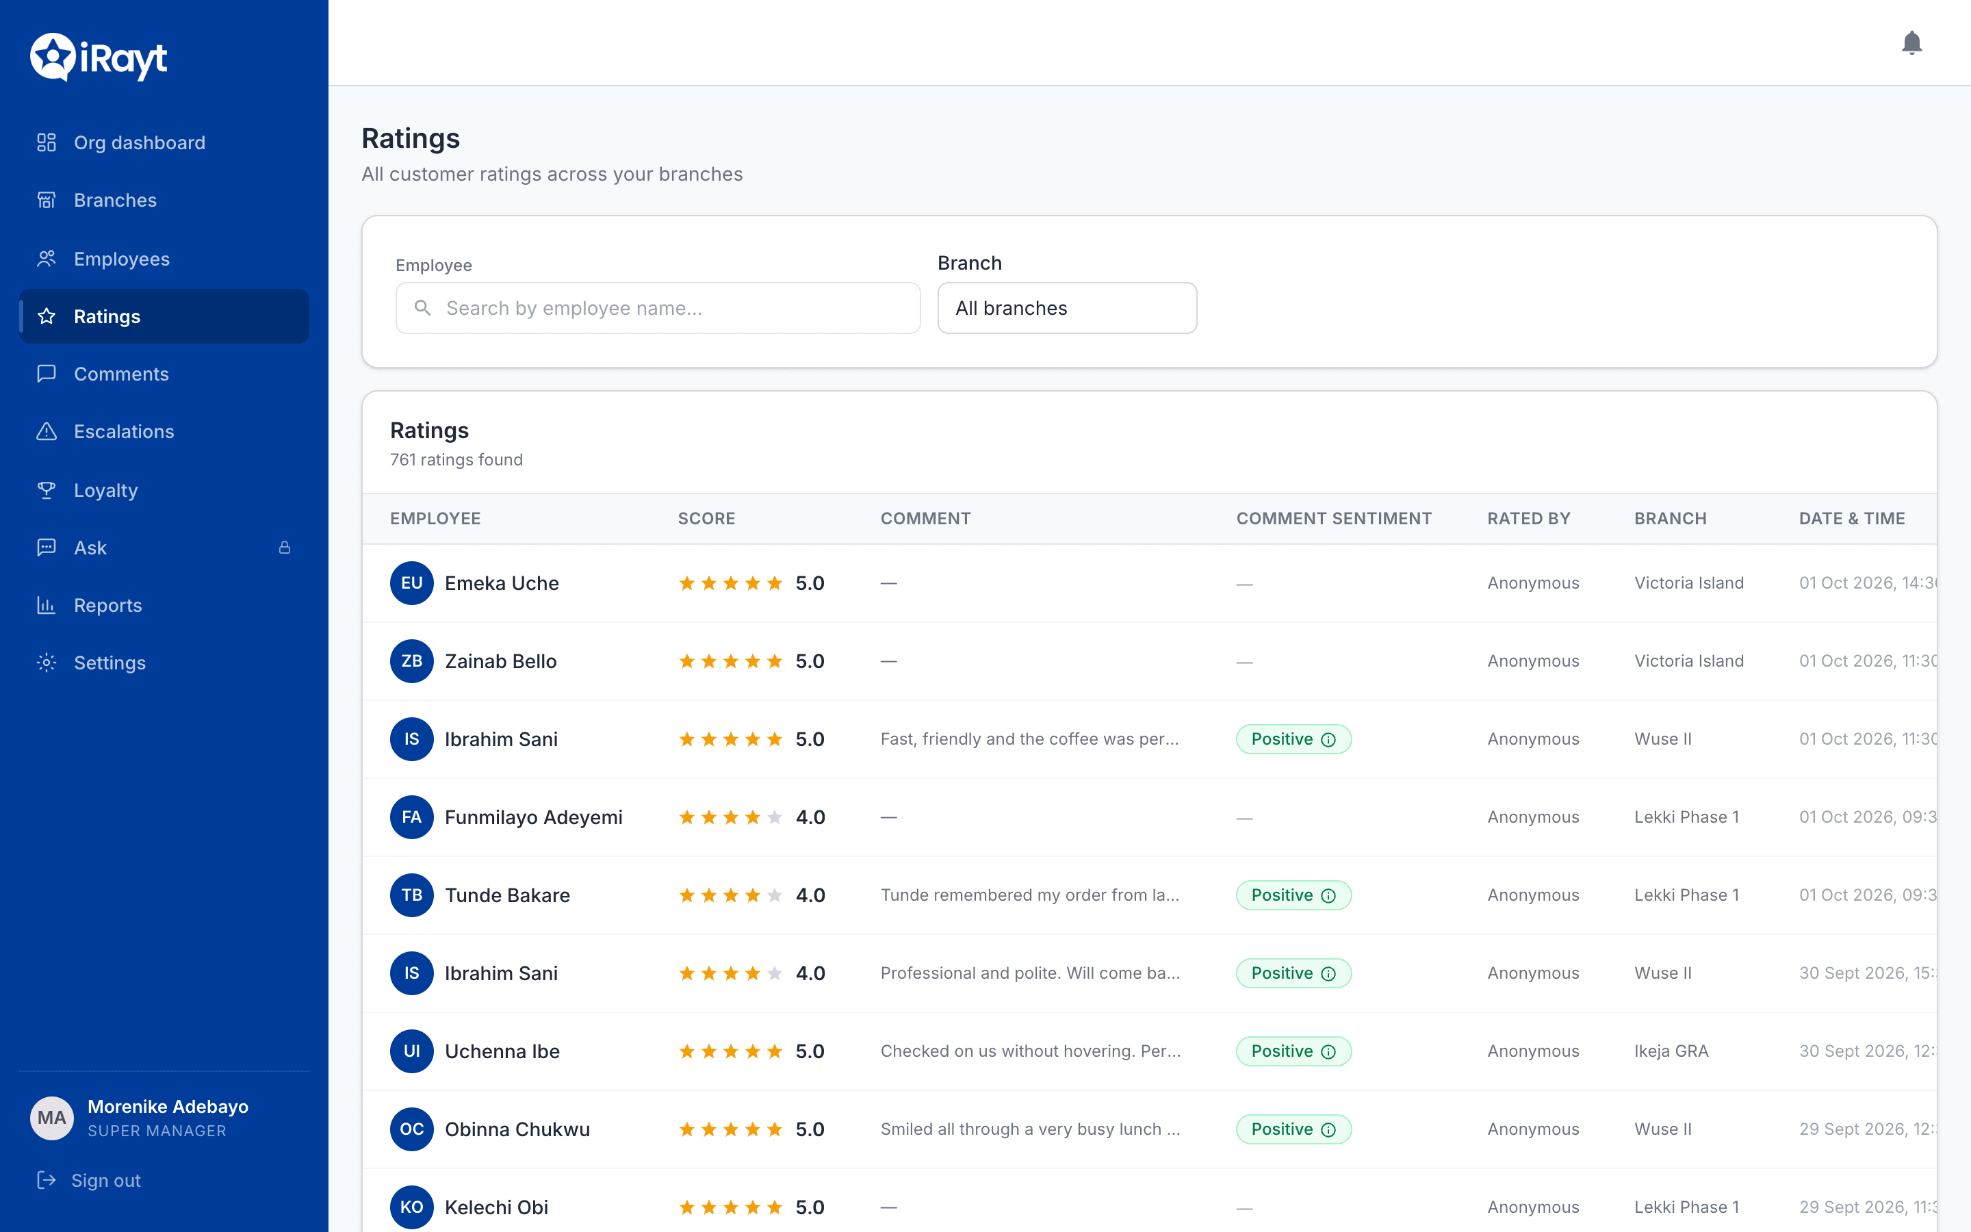
Task: Click the iRayt logo
Action: coord(99,57)
